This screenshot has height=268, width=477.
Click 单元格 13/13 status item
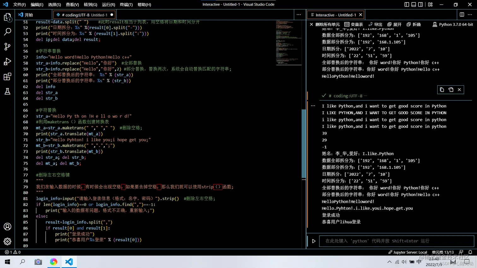coord(443,252)
